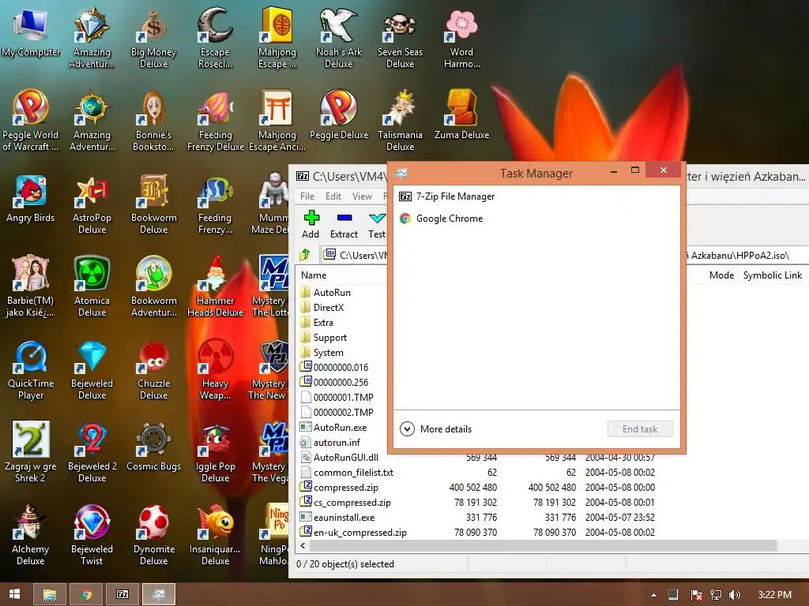
Task: Select file 00000001.TMP
Action: pyautogui.click(x=343, y=398)
